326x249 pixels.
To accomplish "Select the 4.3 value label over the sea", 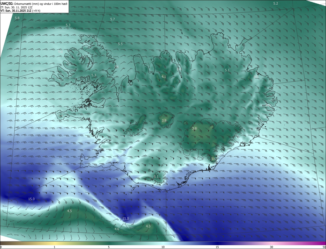I will point(148,226).
